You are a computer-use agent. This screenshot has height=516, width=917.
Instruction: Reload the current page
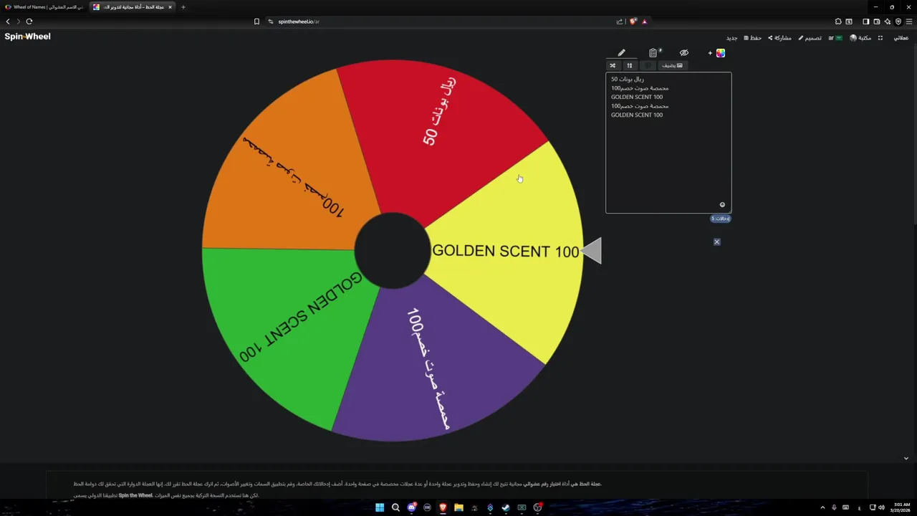(29, 21)
